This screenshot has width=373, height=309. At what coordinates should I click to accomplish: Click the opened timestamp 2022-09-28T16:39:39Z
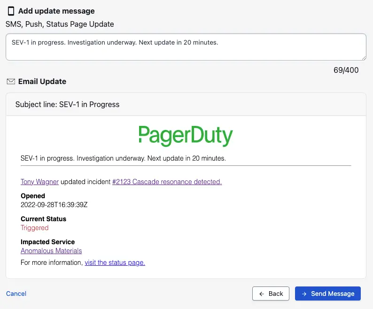(54, 205)
